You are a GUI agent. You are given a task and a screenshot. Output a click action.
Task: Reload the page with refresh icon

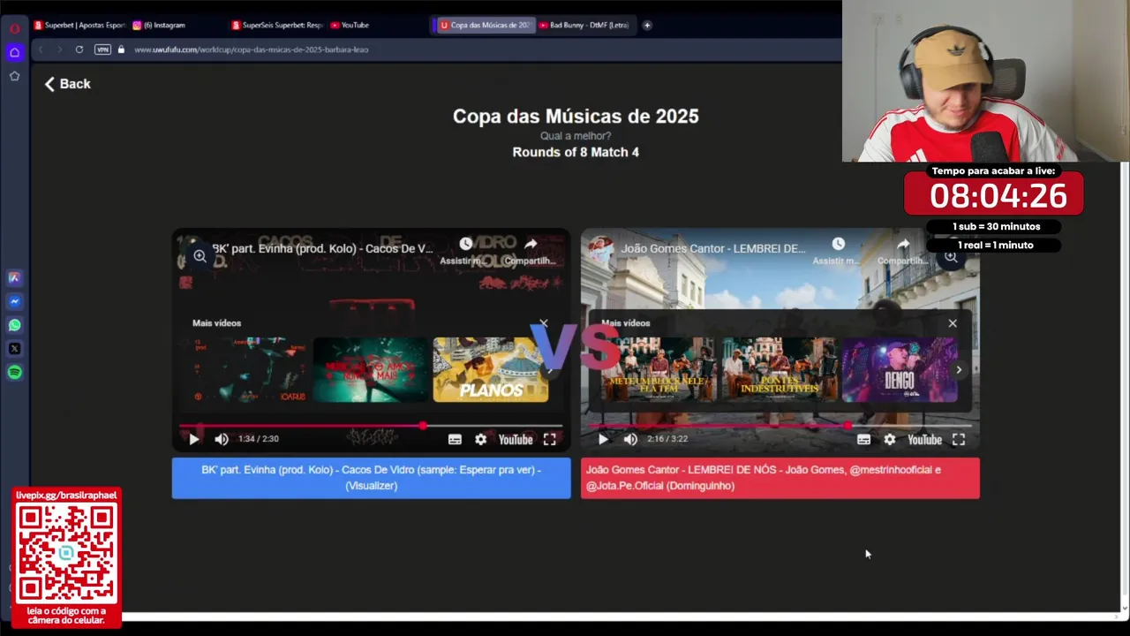[79, 49]
